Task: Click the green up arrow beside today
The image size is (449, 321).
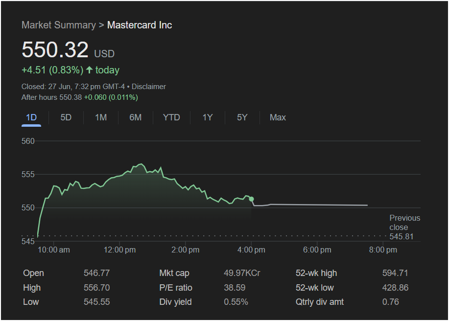Action: (89, 70)
